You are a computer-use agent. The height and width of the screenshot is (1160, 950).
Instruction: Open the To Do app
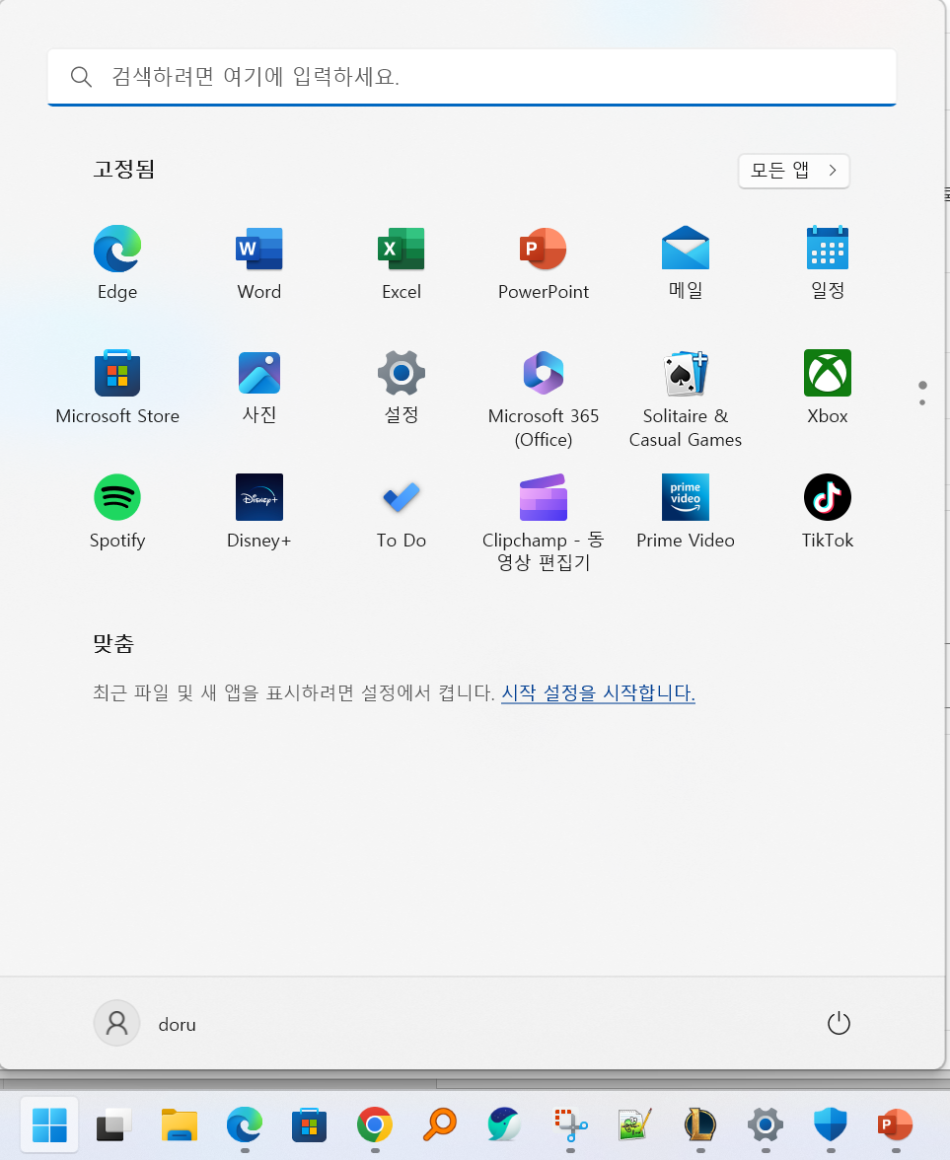coord(401,511)
